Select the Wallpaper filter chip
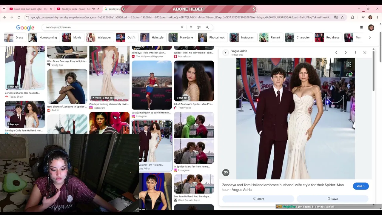 coord(100,38)
